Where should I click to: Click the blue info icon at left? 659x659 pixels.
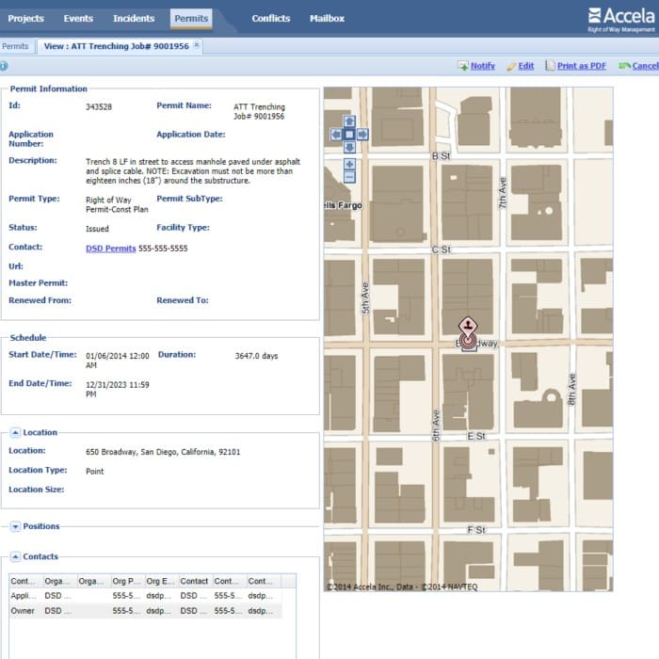4,66
